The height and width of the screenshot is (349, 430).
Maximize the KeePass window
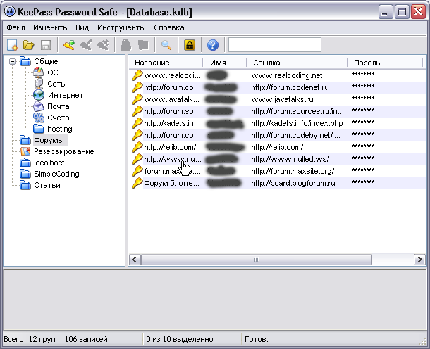coord(402,12)
